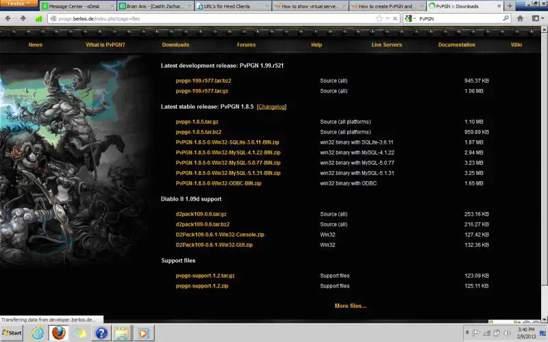Open the Changelog link
This screenshot has width=548, height=342.
click(271, 107)
